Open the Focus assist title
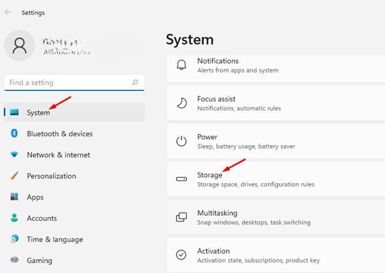Screen dimensions: 385x273 point(216,99)
